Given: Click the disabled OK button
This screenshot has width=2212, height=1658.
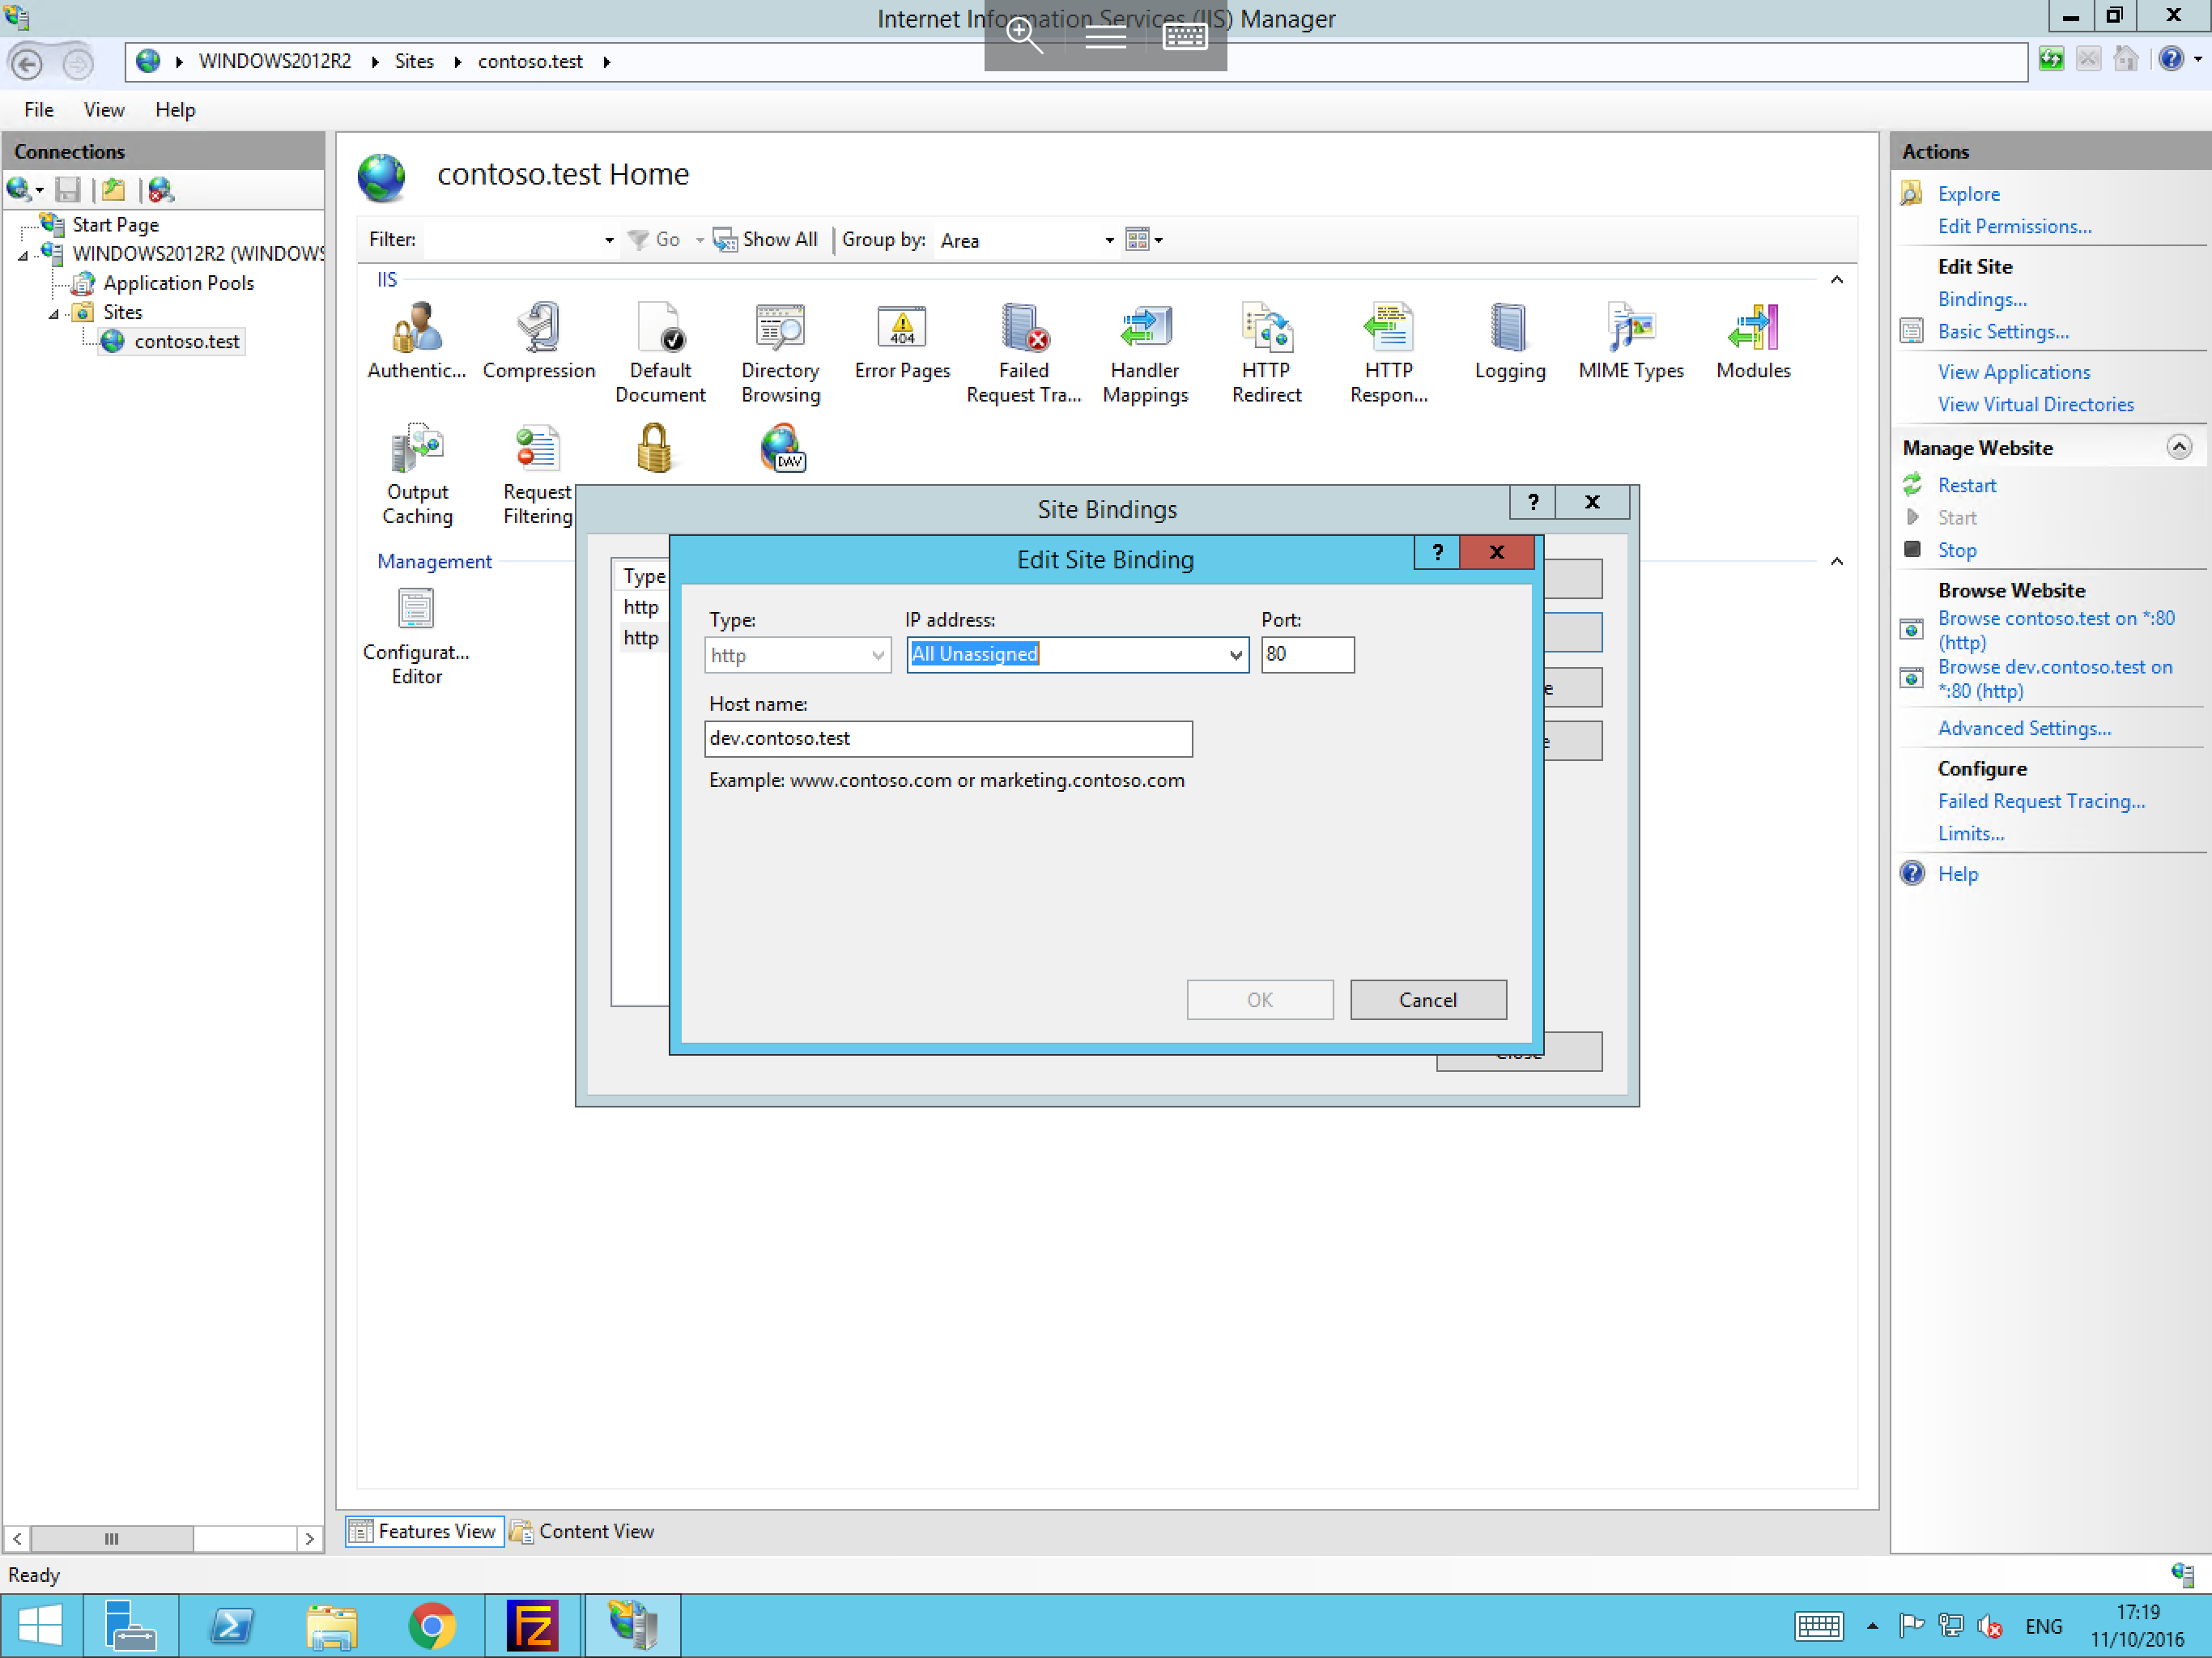Looking at the screenshot, I should coord(1260,999).
